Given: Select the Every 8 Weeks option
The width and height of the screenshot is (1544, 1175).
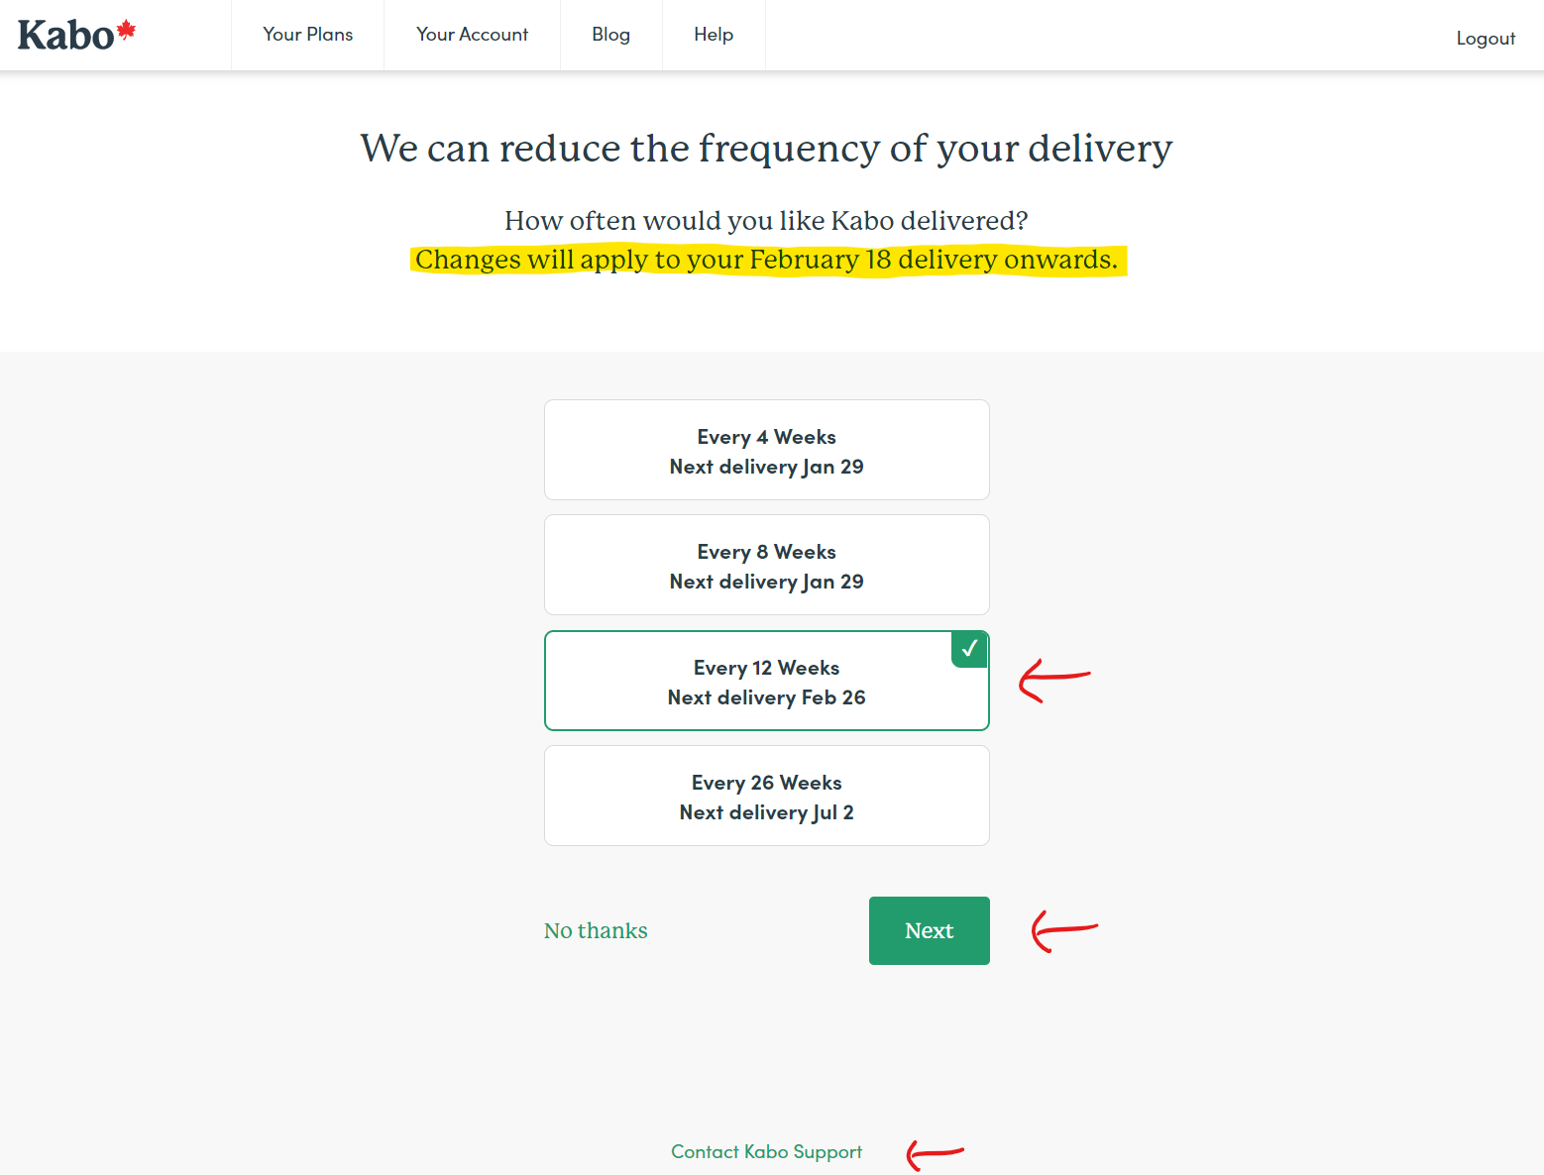Looking at the screenshot, I should [x=766, y=565].
